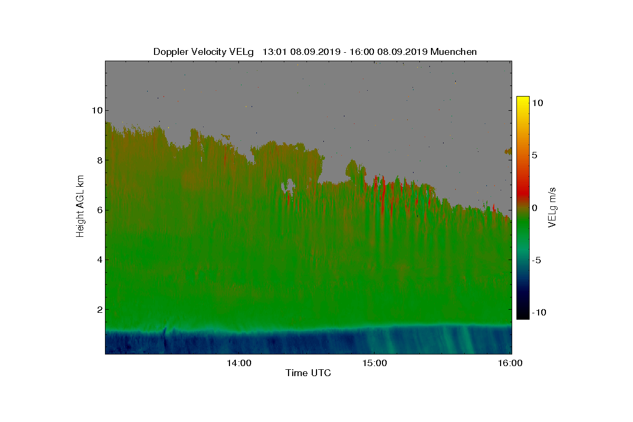Click the '15:00' time tick label
This screenshot has width=633, height=422.
tap(375, 363)
